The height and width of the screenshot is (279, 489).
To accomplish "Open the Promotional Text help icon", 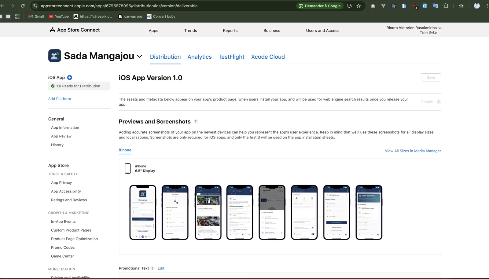I will pos(153,268).
